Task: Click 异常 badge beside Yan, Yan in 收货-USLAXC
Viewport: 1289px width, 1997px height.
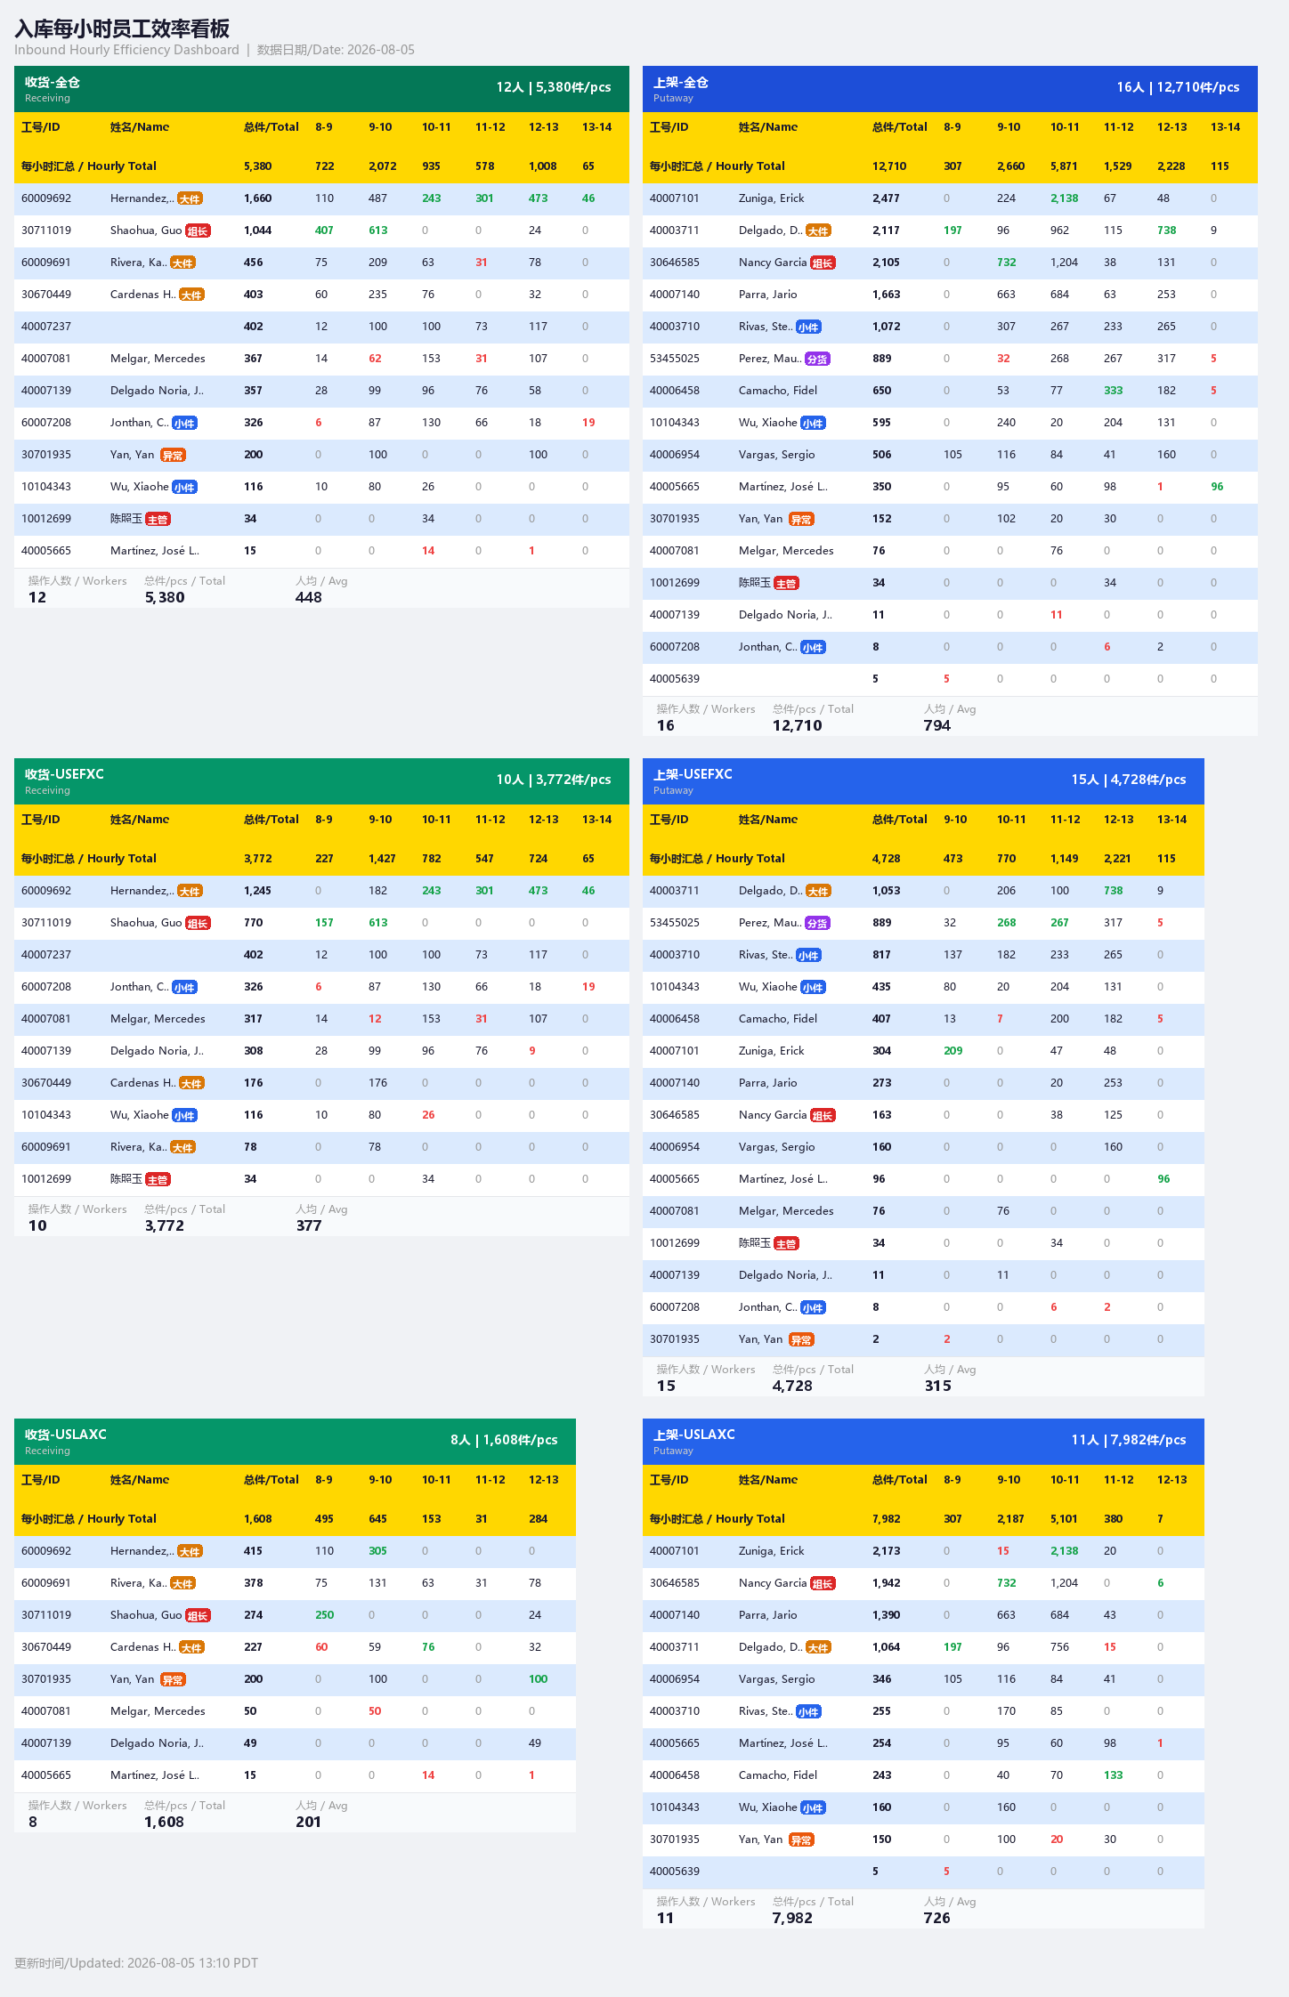Action: click(173, 1679)
